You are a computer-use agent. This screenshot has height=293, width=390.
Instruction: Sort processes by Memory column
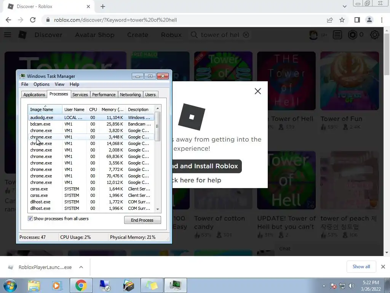tap(112, 109)
